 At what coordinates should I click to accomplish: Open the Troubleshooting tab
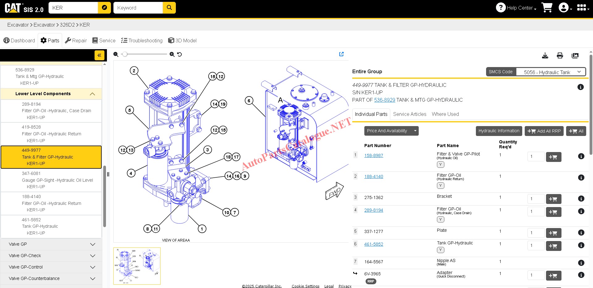click(142, 40)
